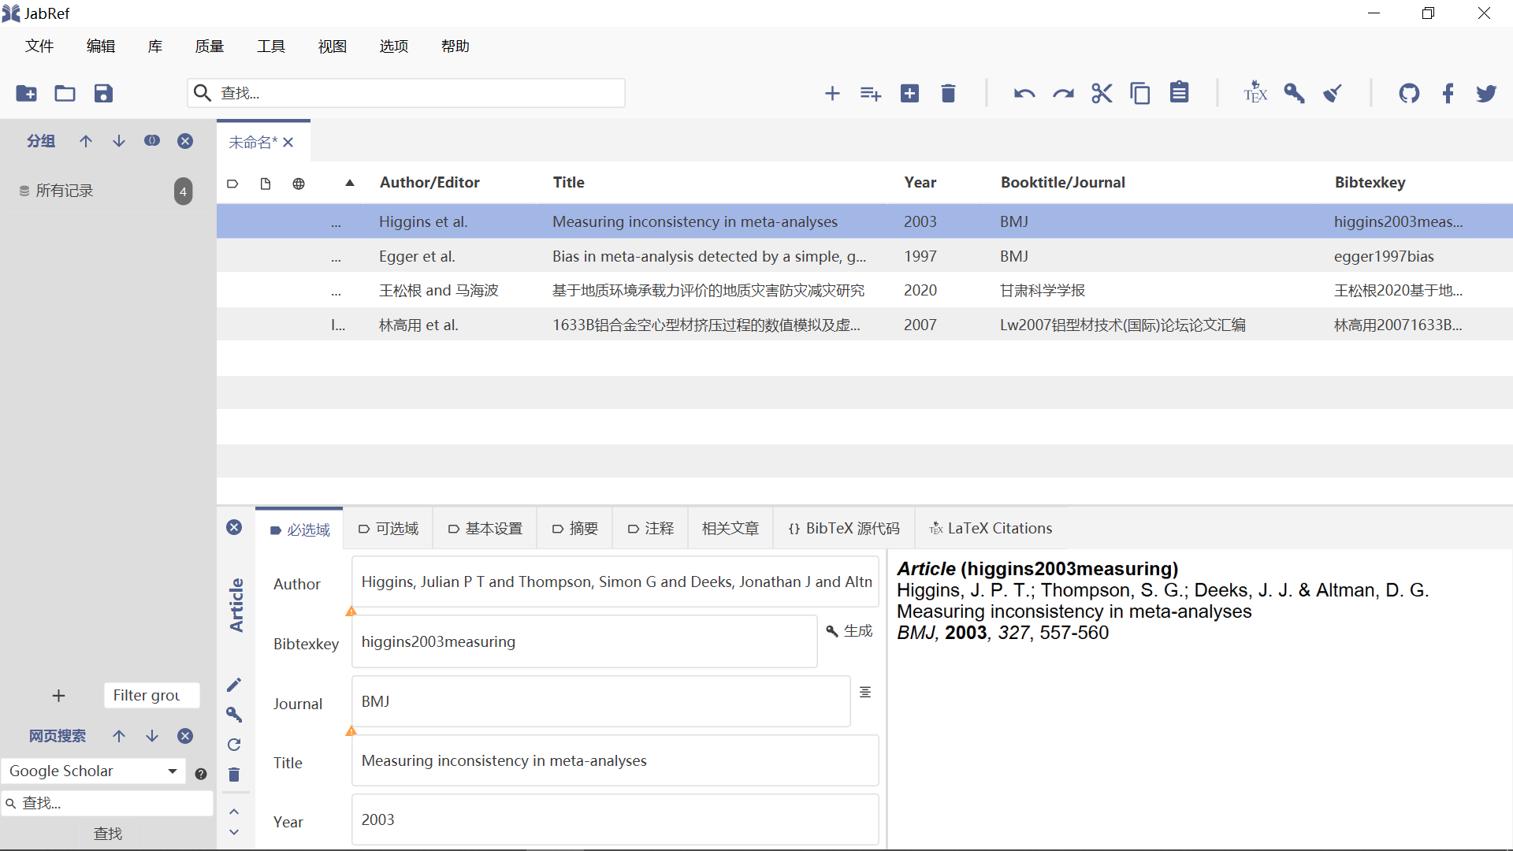Click the cut scissors icon
The width and height of the screenshot is (1513, 851).
(1102, 94)
